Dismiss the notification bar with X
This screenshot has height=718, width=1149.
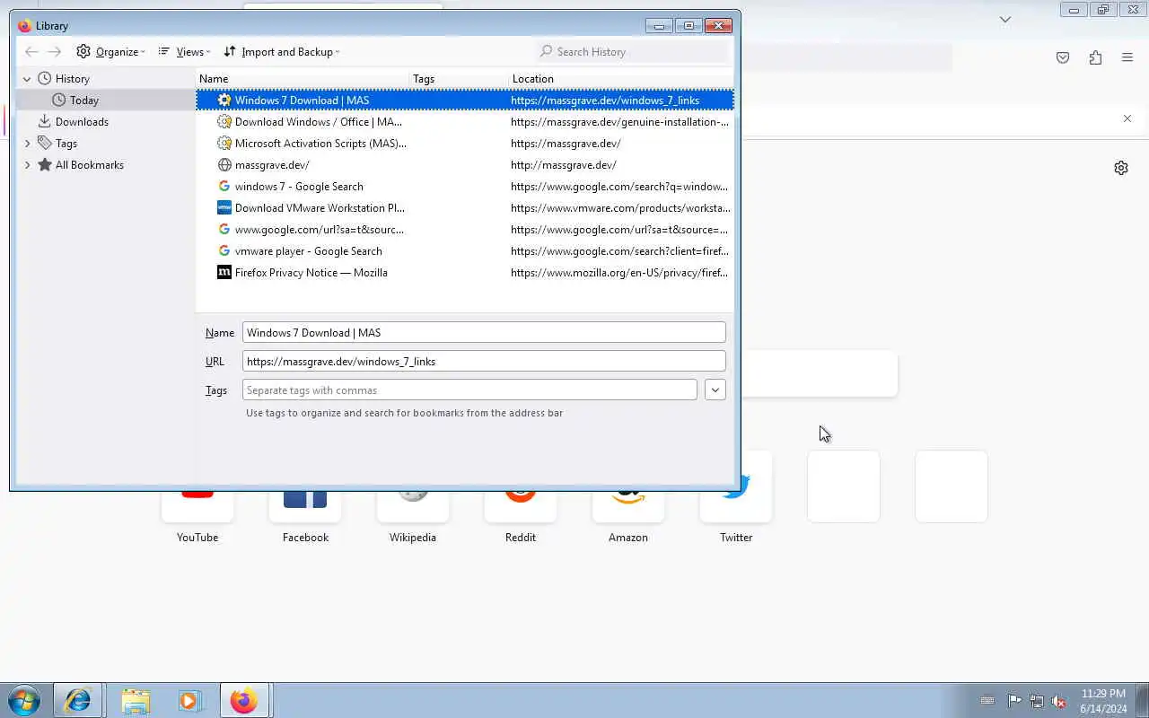click(1127, 118)
